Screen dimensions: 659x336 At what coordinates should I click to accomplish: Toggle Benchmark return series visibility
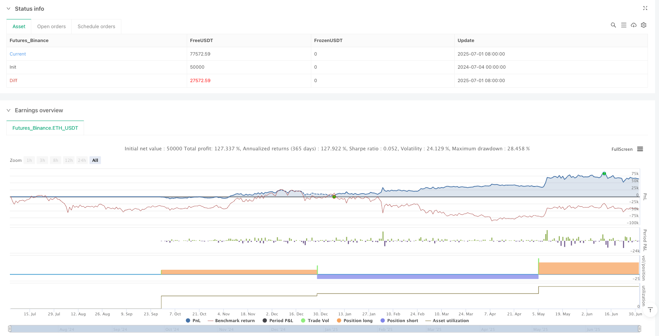pyautogui.click(x=231, y=321)
